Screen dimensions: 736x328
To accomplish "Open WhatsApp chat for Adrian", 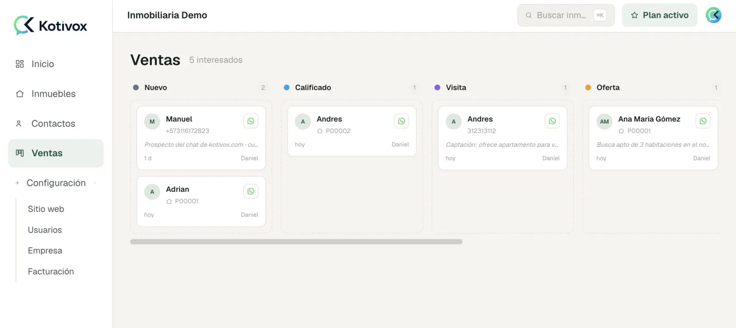I will (x=251, y=191).
